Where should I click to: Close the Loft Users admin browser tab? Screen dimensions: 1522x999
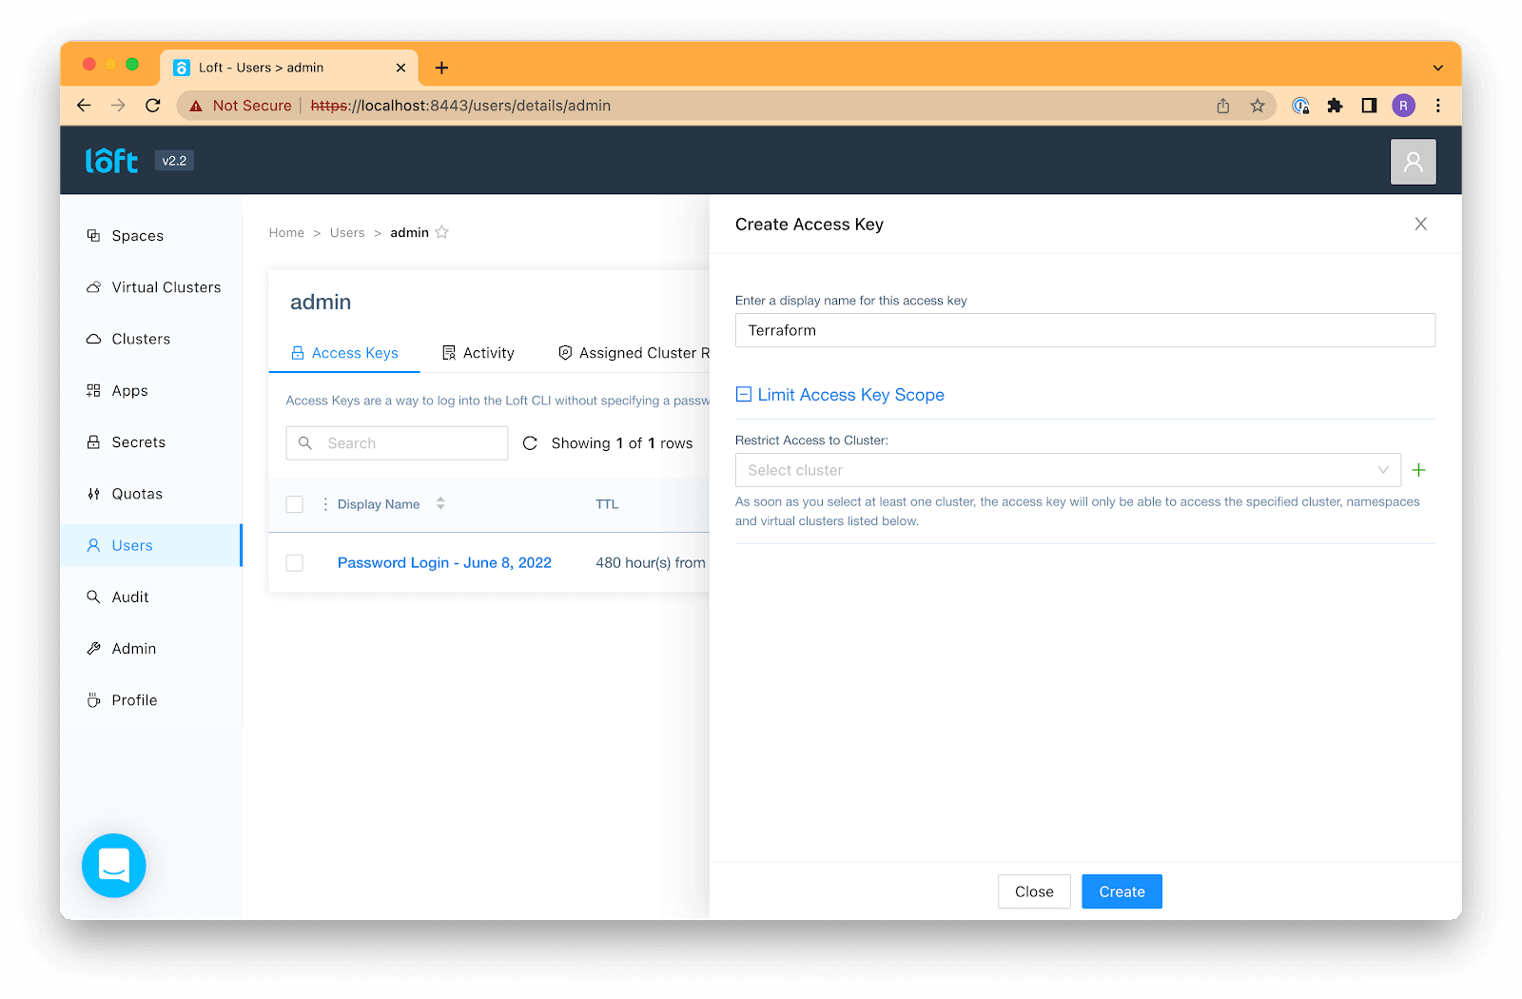[x=400, y=68]
